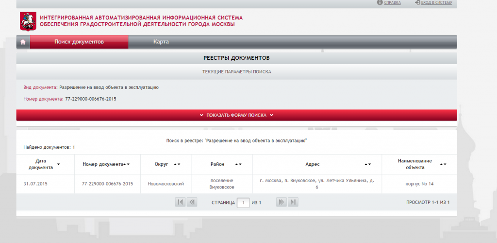The height and width of the screenshot is (243, 497).
Task: Click РЕЕСТРЫ ДОКУМЕНТОВ header
Action: pyautogui.click(x=236, y=58)
